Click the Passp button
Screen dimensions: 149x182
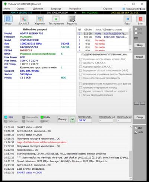coord(139,117)
